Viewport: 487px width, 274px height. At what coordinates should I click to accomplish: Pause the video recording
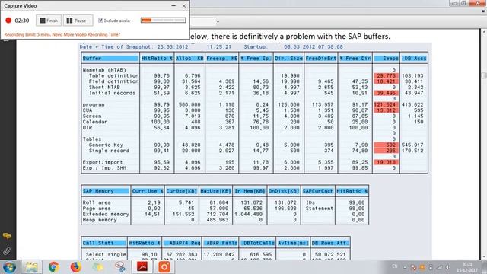point(78,21)
